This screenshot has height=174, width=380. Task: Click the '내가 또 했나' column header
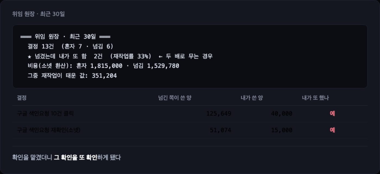tap(315, 98)
